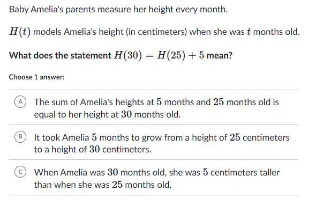This screenshot has height=205, width=331.
Task: Click the H(t) function expression
Action: click(20, 32)
